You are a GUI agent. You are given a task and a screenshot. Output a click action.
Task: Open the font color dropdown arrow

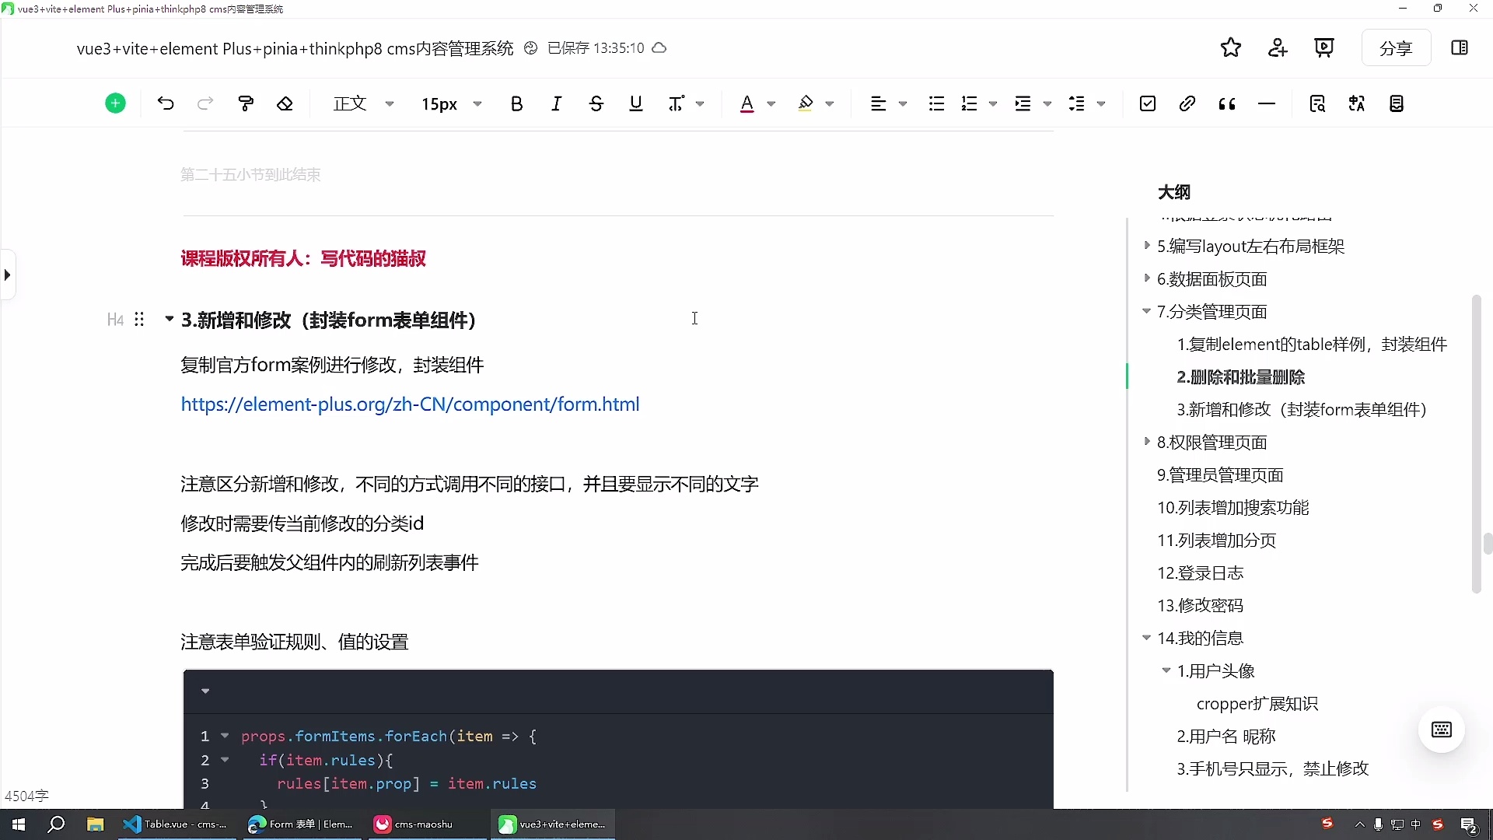tap(771, 103)
